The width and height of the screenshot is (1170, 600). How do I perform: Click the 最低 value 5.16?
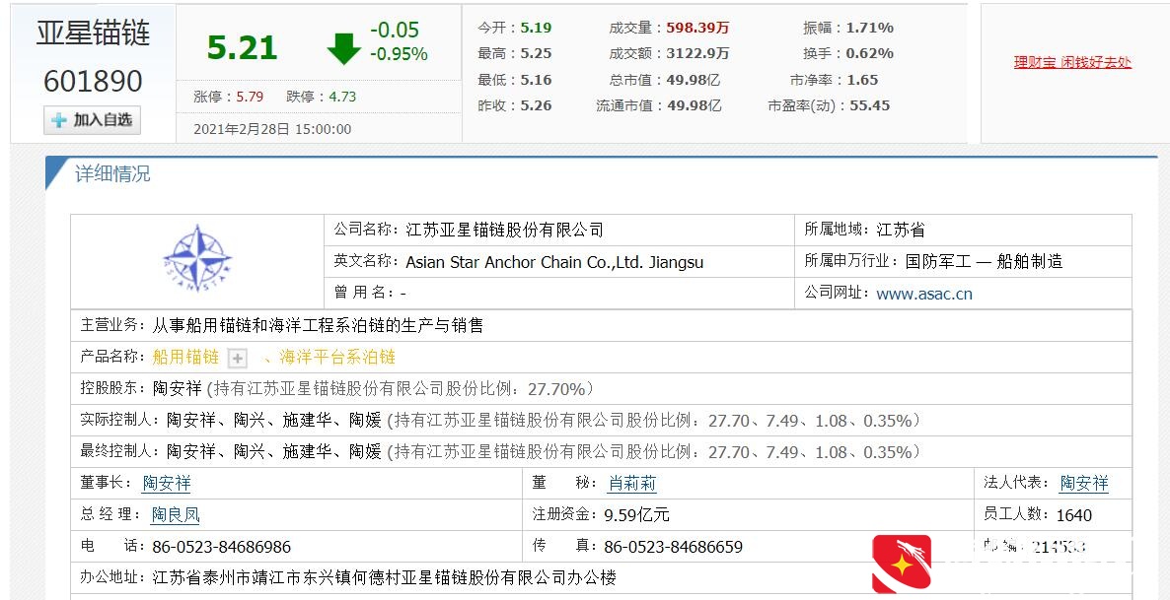536,81
